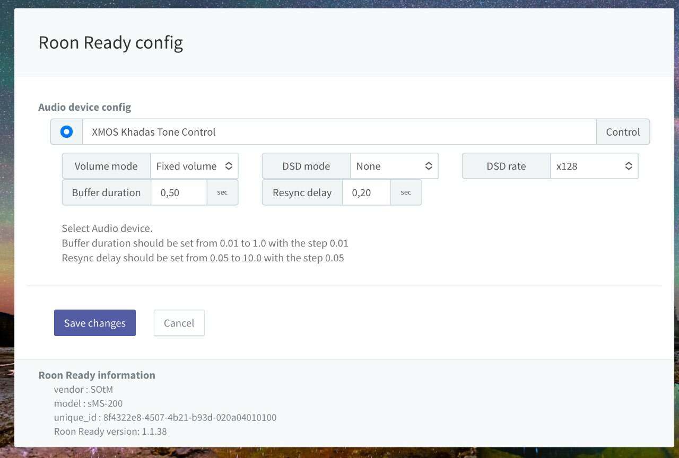This screenshot has width=679, height=458.
Task: Click the model : sMS-200 line
Action: coord(88,403)
